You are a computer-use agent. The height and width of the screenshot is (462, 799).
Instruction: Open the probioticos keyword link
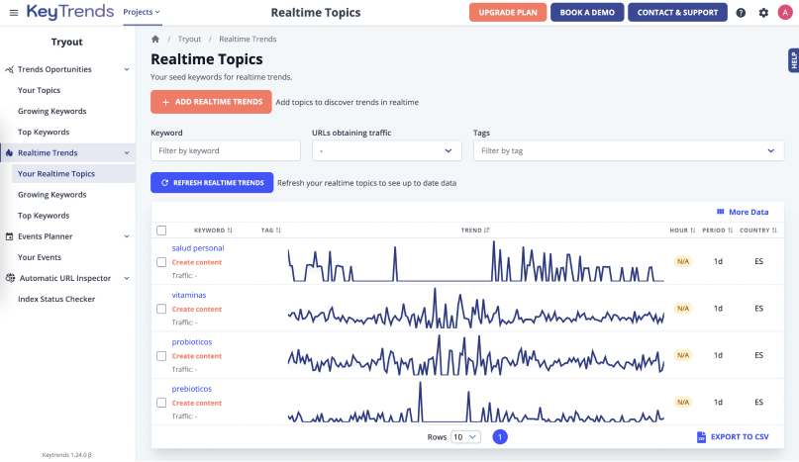coord(192,341)
